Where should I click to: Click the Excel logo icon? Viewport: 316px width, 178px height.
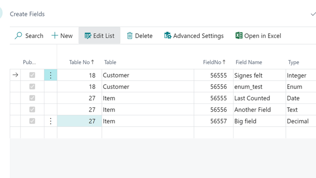pyautogui.click(x=239, y=36)
